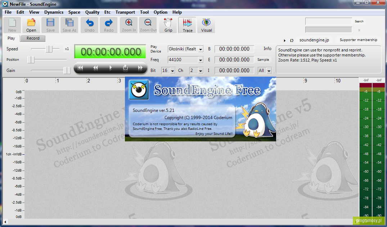This screenshot has height=227, width=387.
Task: Start playback with the play button
Action: click(111, 68)
